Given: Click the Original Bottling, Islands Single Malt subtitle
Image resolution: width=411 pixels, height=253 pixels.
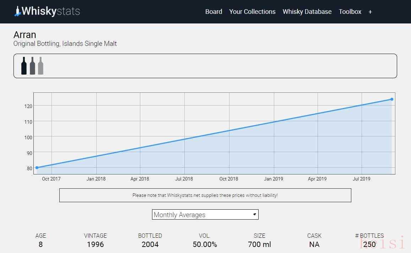Looking at the screenshot, I should click(x=65, y=44).
